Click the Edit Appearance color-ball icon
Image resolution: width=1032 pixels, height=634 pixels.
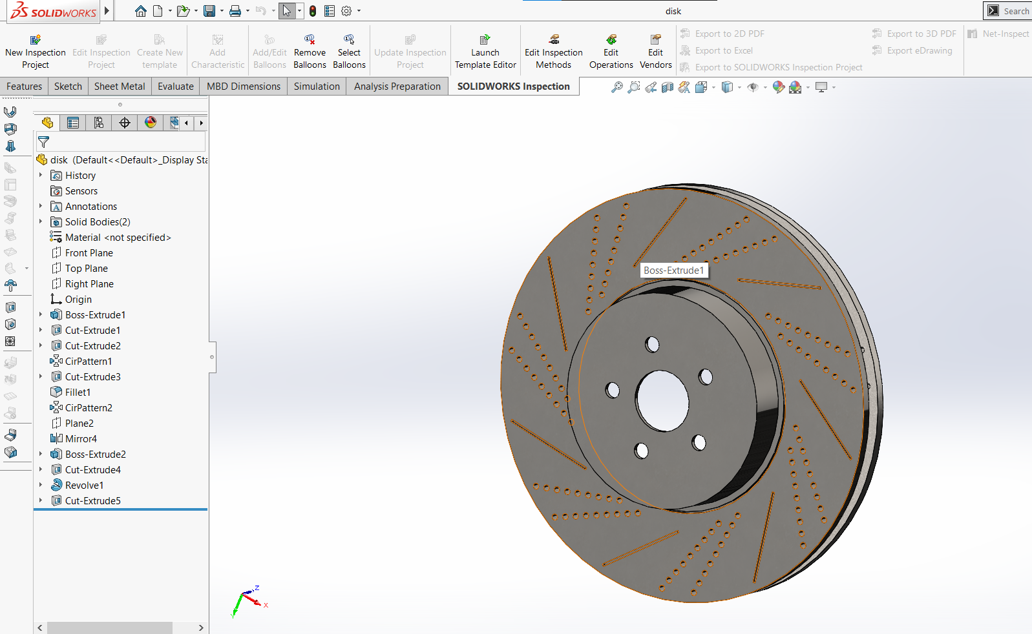pos(778,87)
